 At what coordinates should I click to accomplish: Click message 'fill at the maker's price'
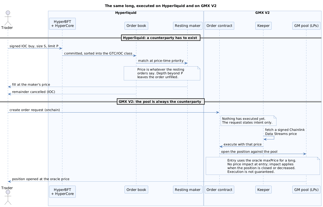[x=31, y=85]
